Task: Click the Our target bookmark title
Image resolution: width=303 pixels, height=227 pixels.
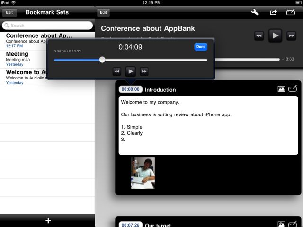Action: [158, 225]
